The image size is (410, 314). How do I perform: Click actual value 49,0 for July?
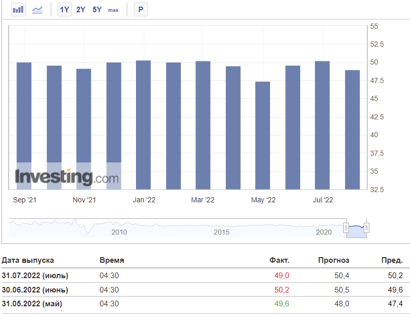(x=282, y=276)
